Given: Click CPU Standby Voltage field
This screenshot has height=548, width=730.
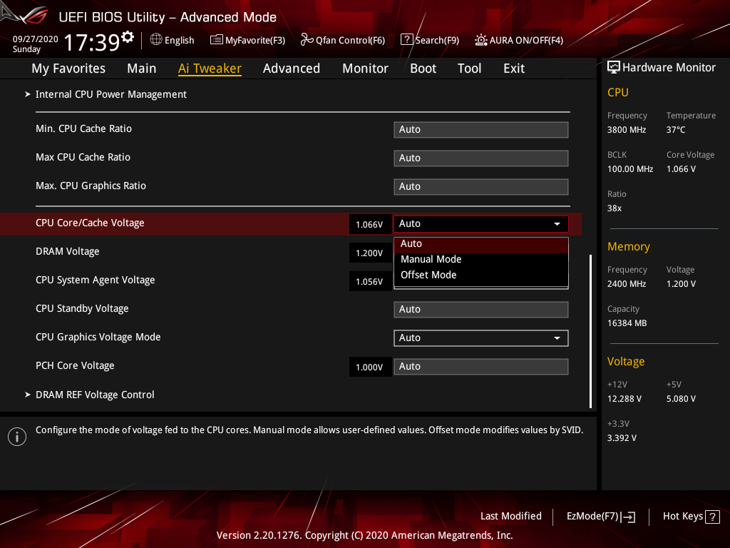Looking at the screenshot, I should 481,310.
